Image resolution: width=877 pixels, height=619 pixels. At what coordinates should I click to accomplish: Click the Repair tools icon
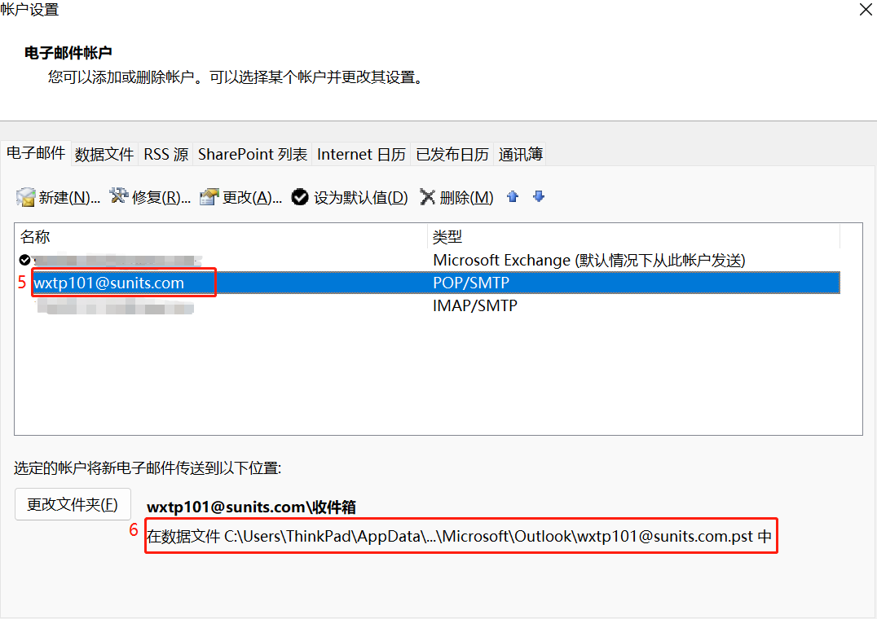coord(119,196)
